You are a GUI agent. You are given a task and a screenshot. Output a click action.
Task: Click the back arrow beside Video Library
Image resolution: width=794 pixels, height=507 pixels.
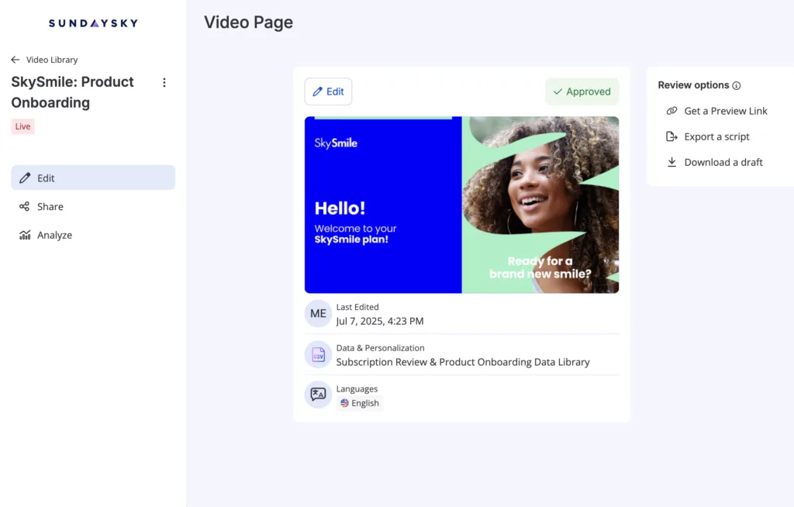[16, 60]
